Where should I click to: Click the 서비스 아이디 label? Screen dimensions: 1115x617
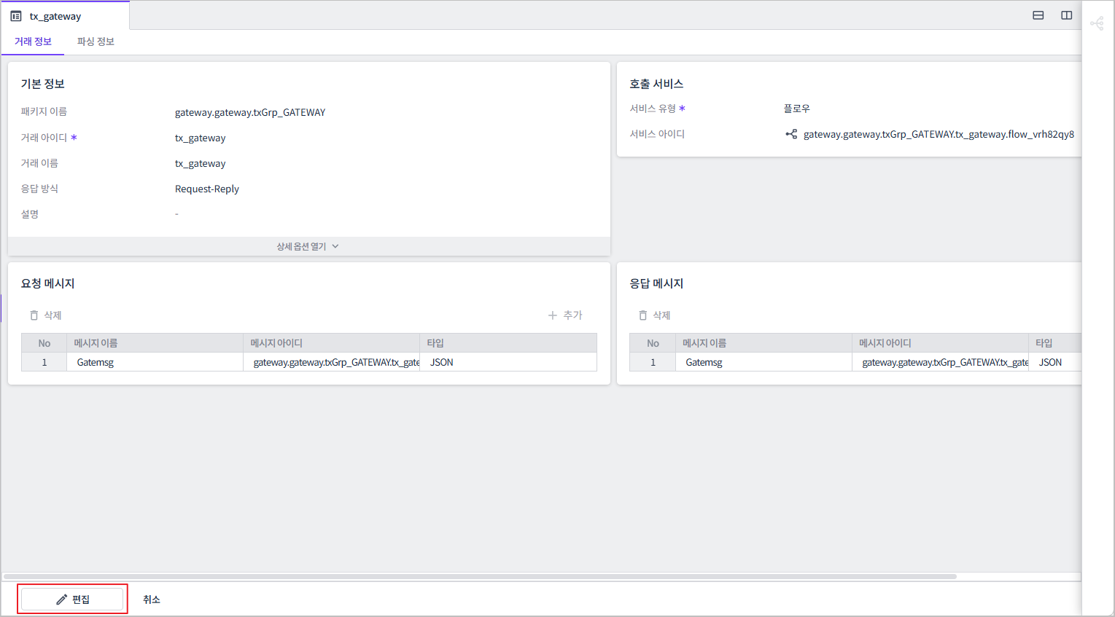pyautogui.click(x=657, y=134)
